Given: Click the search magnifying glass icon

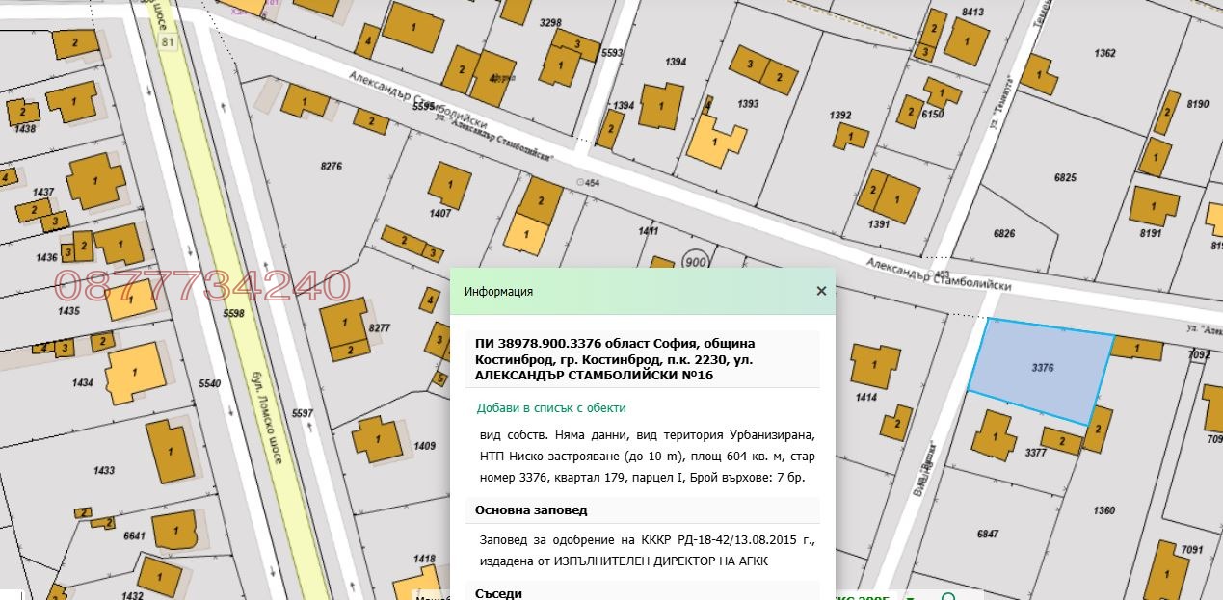Looking at the screenshot, I should point(947,597).
